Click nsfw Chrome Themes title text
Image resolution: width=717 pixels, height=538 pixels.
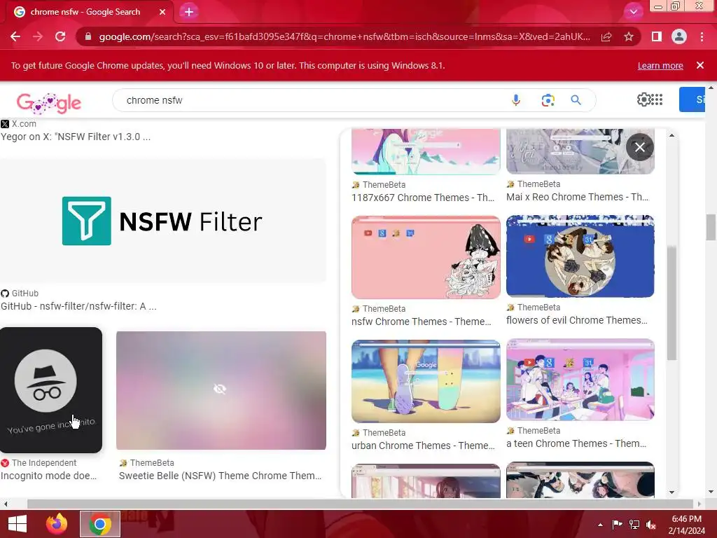click(x=421, y=322)
